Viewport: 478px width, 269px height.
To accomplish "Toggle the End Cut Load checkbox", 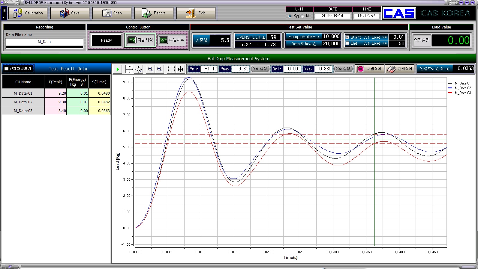I will [347, 43].
